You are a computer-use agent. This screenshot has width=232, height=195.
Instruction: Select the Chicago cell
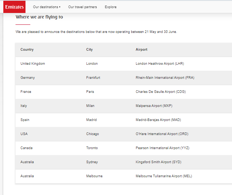click(92, 134)
